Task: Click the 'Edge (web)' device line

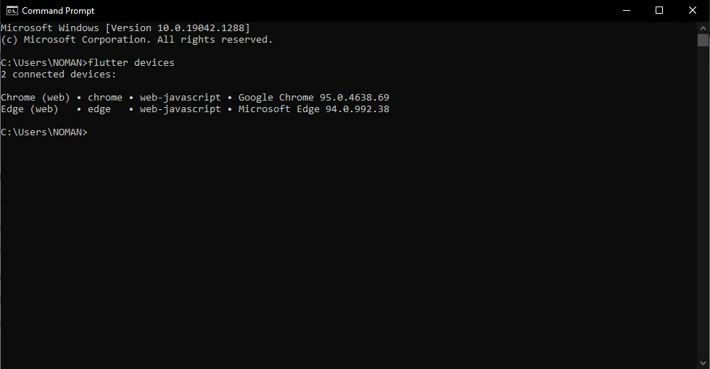Action: (x=29, y=109)
